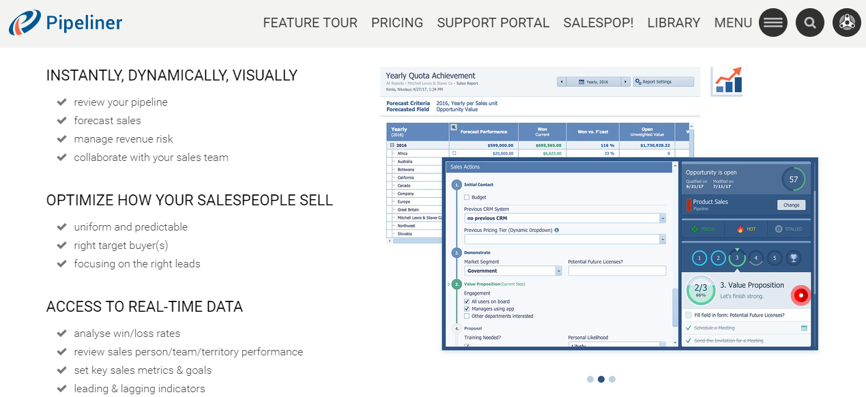Viewport: 866px width, 397px height.
Task: Collapse the 2016 tree row
Action: click(x=392, y=145)
